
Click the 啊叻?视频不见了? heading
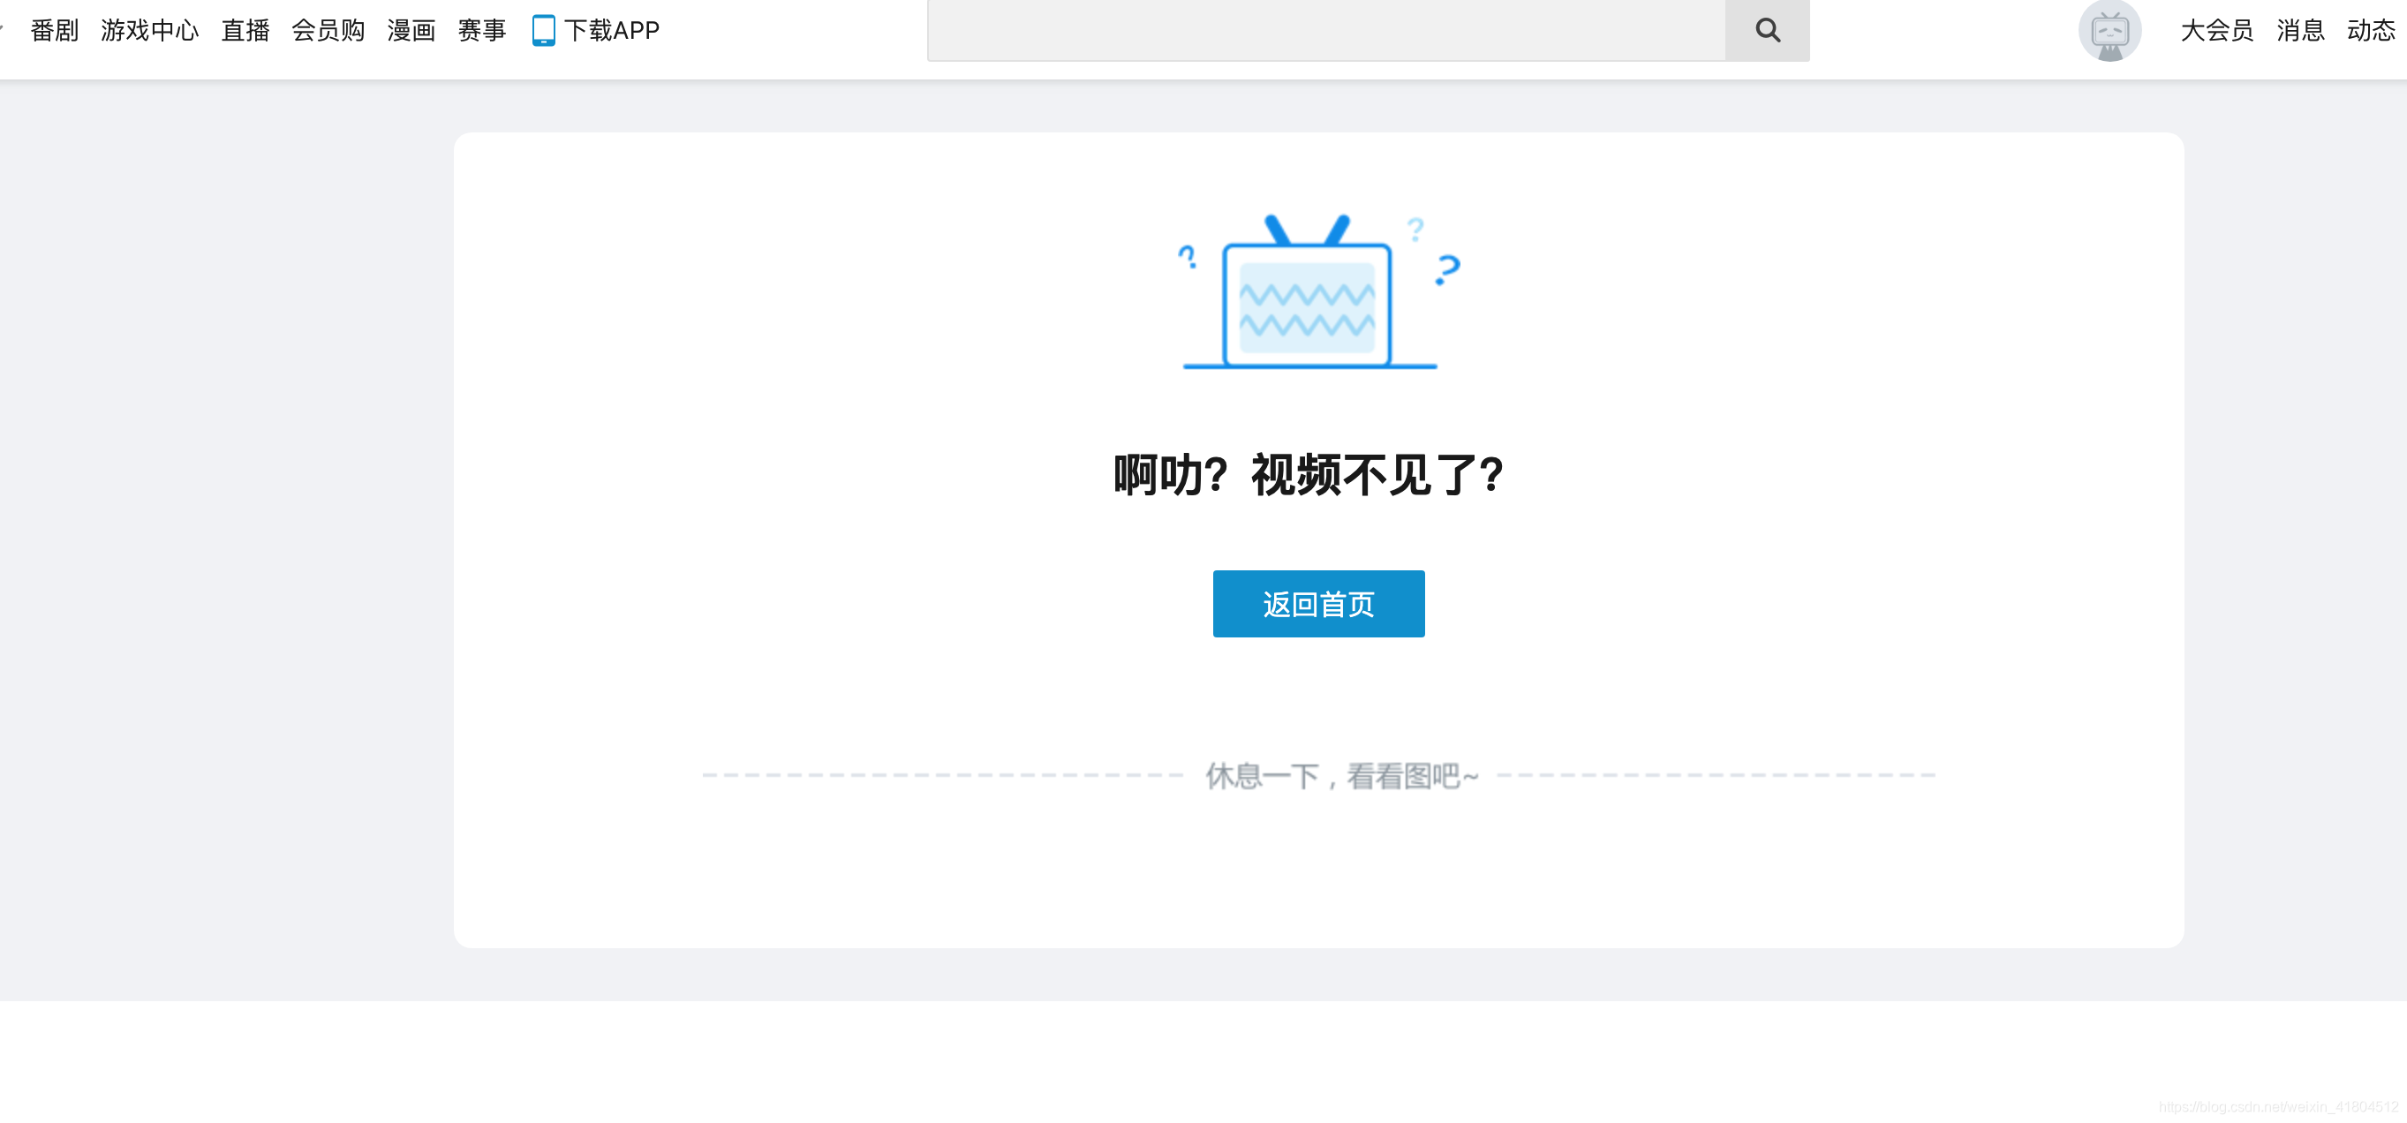(1309, 475)
